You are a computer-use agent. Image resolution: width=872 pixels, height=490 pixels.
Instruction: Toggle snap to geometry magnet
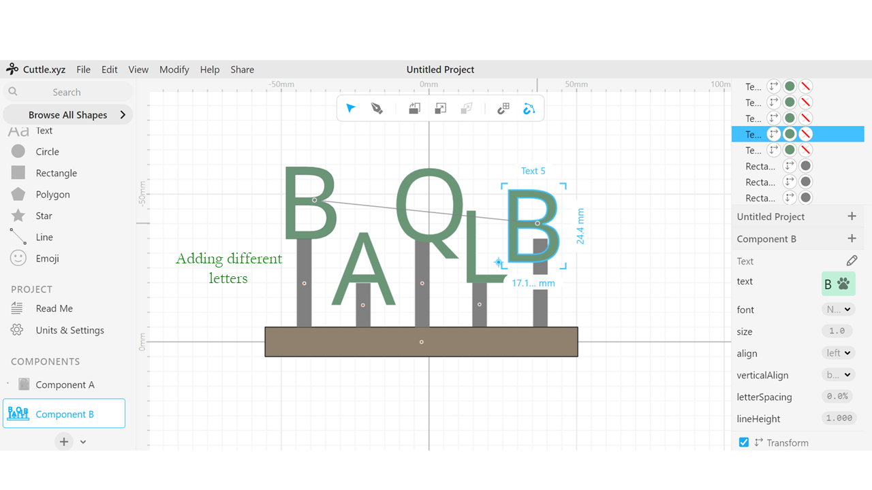(529, 108)
